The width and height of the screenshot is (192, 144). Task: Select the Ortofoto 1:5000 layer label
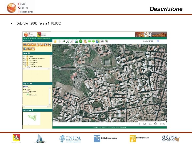(37, 67)
